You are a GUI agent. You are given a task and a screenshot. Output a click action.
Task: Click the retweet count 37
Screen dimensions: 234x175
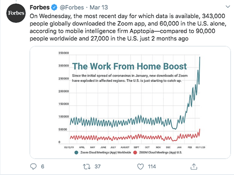click(97, 167)
